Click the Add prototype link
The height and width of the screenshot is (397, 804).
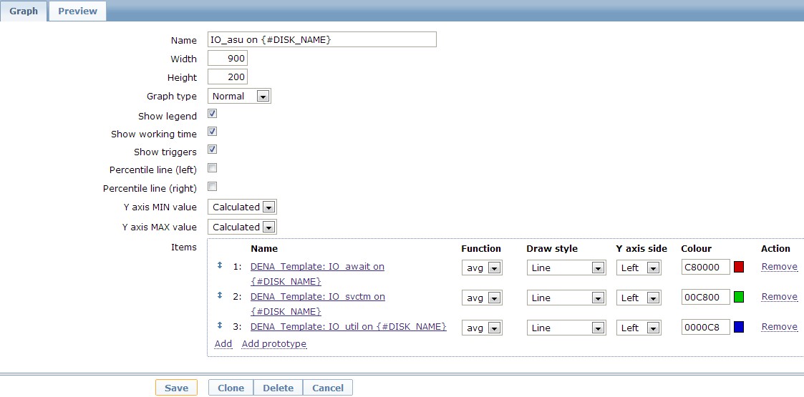(274, 344)
